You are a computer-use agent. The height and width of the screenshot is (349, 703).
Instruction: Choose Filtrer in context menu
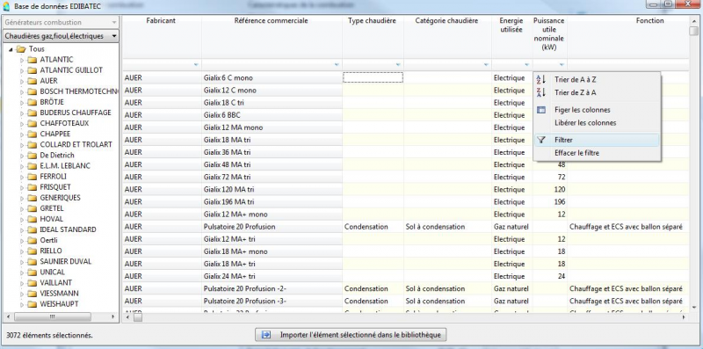coord(597,140)
